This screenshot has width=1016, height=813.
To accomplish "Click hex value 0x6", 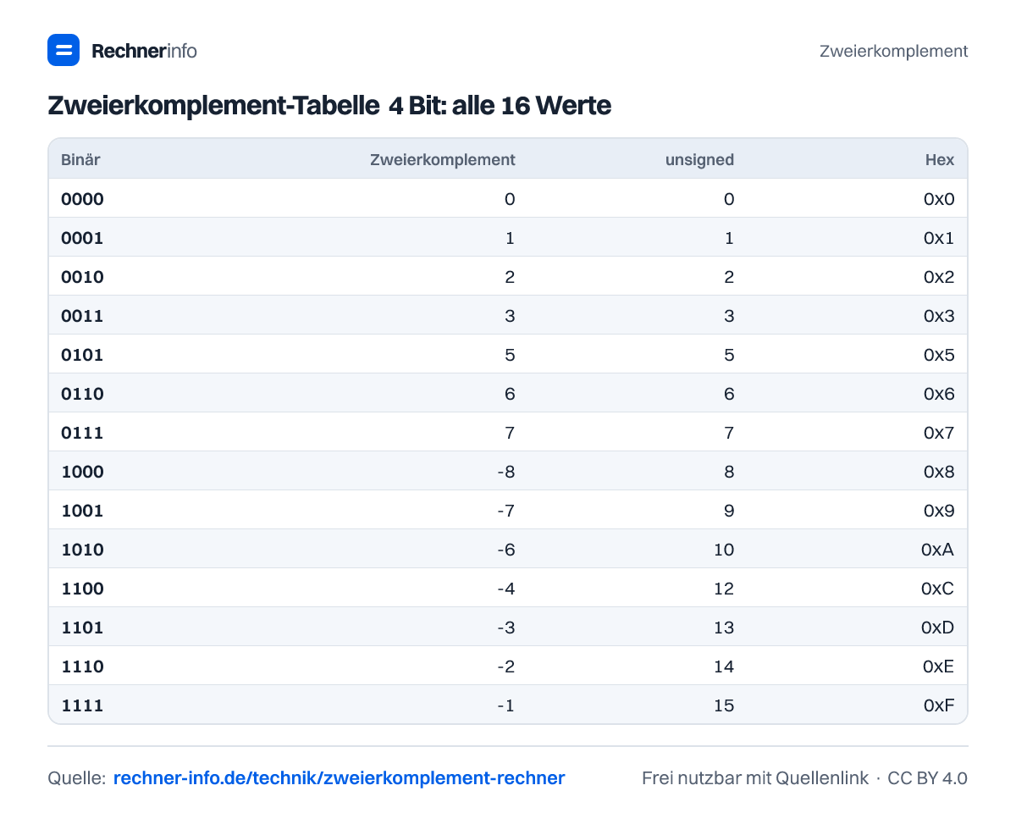I will [939, 394].
